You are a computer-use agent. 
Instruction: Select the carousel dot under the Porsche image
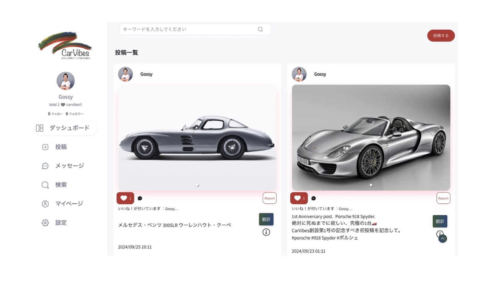click(371, 184)
